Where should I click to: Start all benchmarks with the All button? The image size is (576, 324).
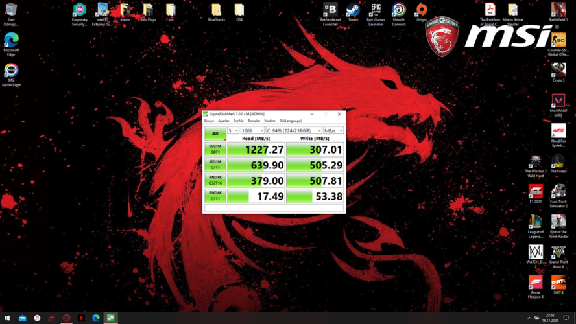(x=215, y=133)
